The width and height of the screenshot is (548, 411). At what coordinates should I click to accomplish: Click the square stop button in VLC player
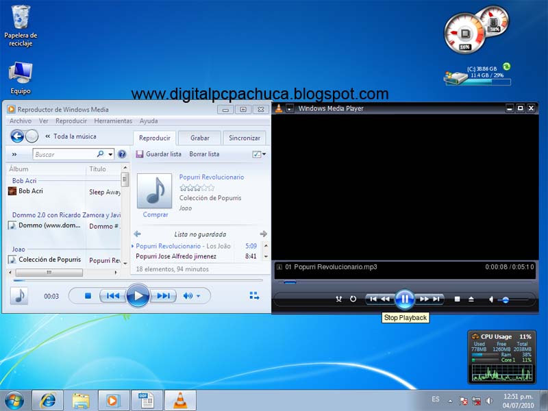pos(457,299)
